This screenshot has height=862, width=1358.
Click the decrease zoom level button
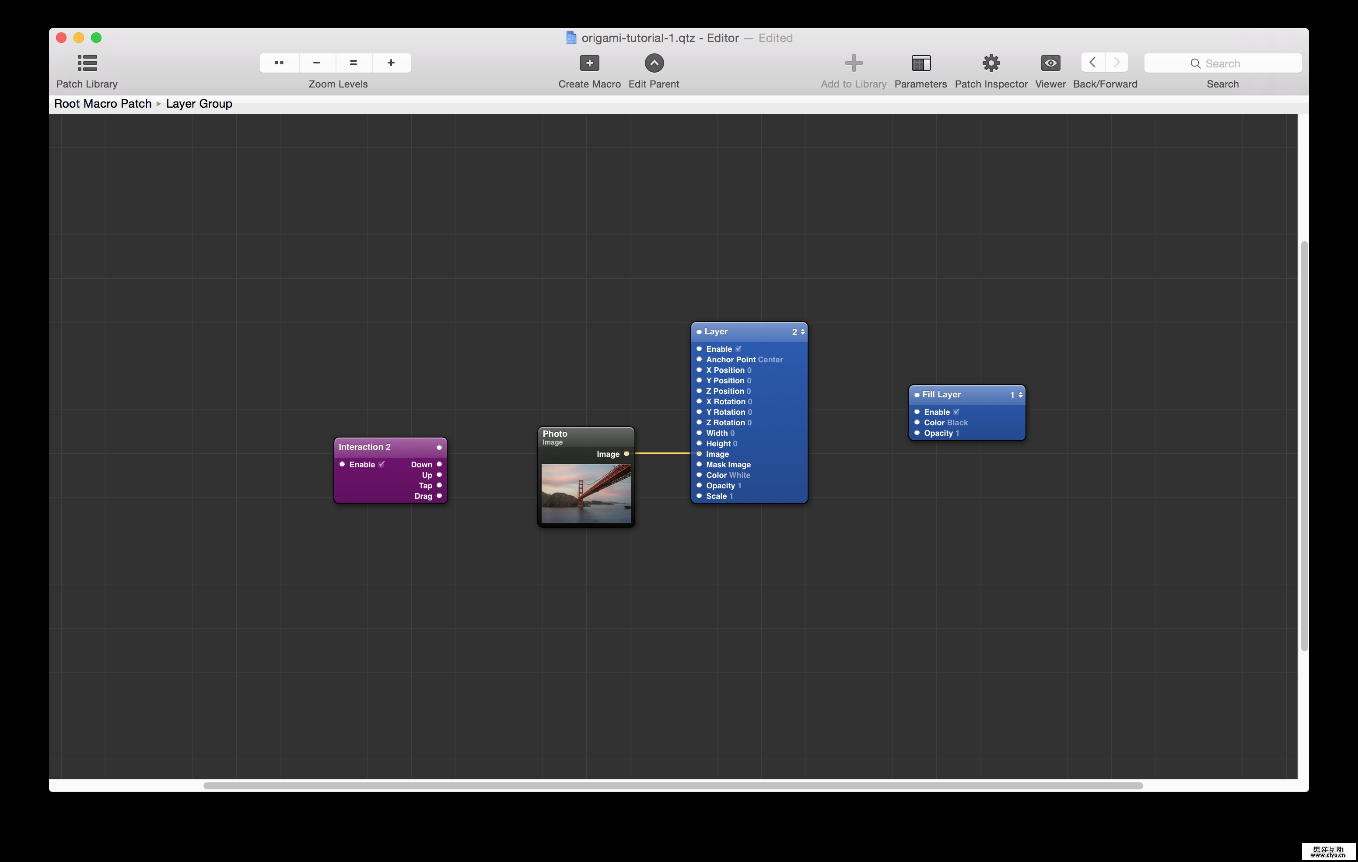[x=316, y=63]
